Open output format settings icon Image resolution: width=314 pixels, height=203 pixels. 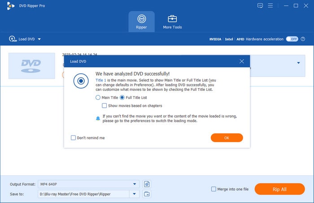pos(147,184)
